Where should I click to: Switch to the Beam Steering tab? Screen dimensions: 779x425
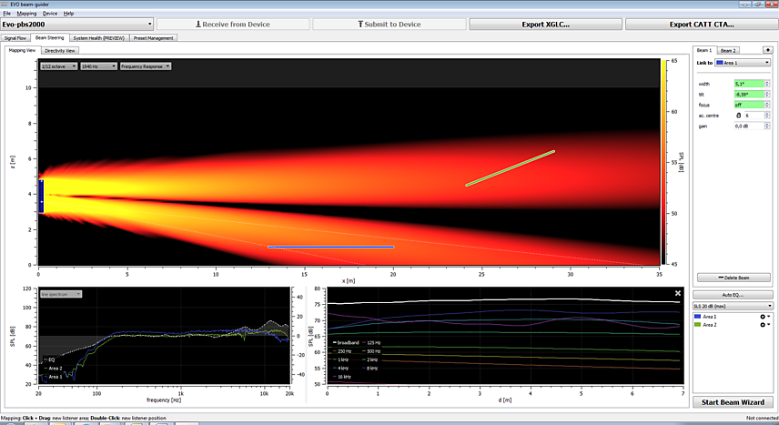click(50, 38)
